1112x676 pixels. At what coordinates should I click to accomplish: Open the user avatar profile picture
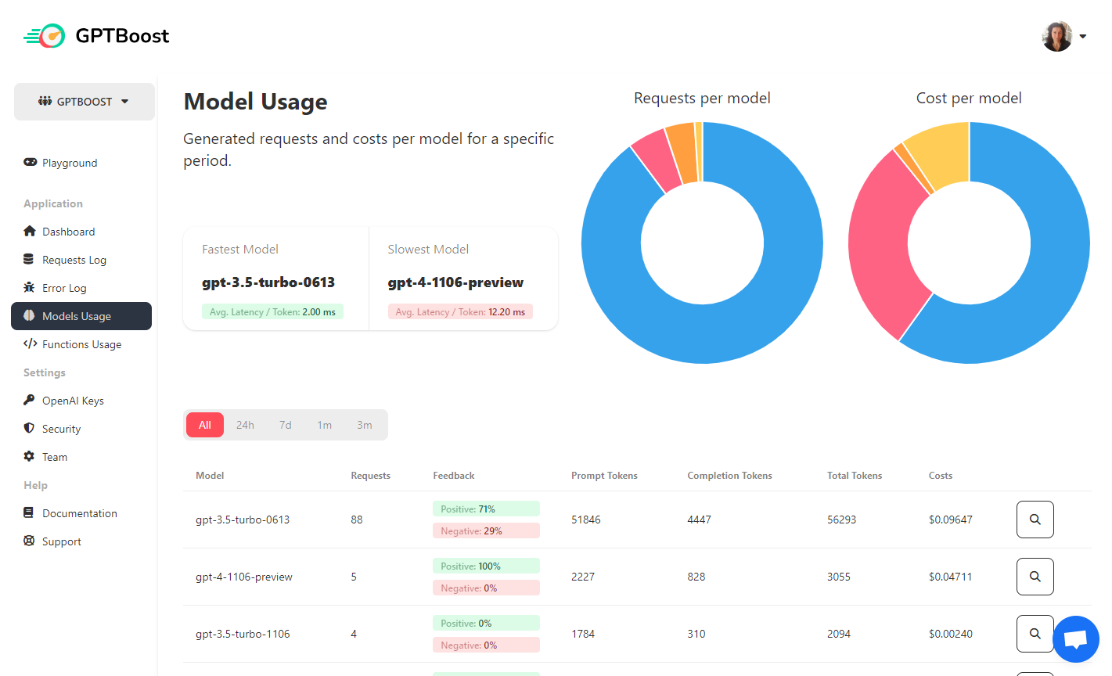point(1056,36)
